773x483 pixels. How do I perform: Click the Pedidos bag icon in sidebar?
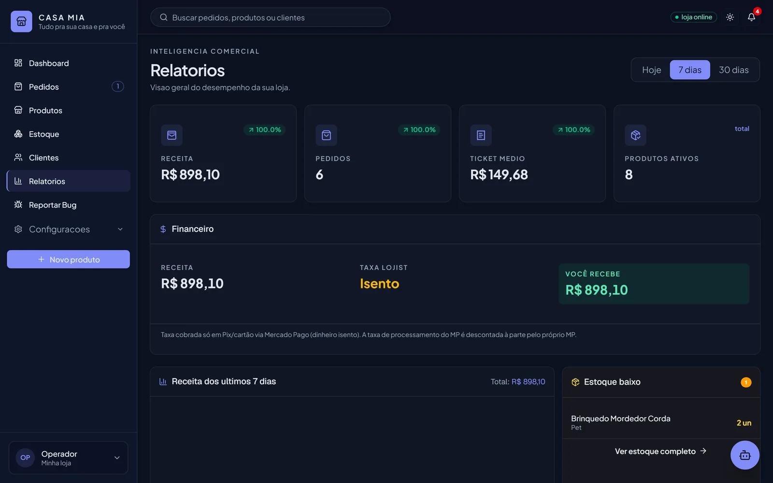(x=18, y=86)
